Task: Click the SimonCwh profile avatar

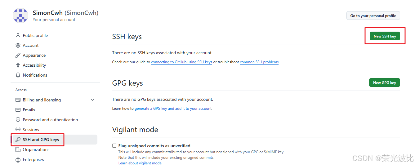Action: coord(20,16)
